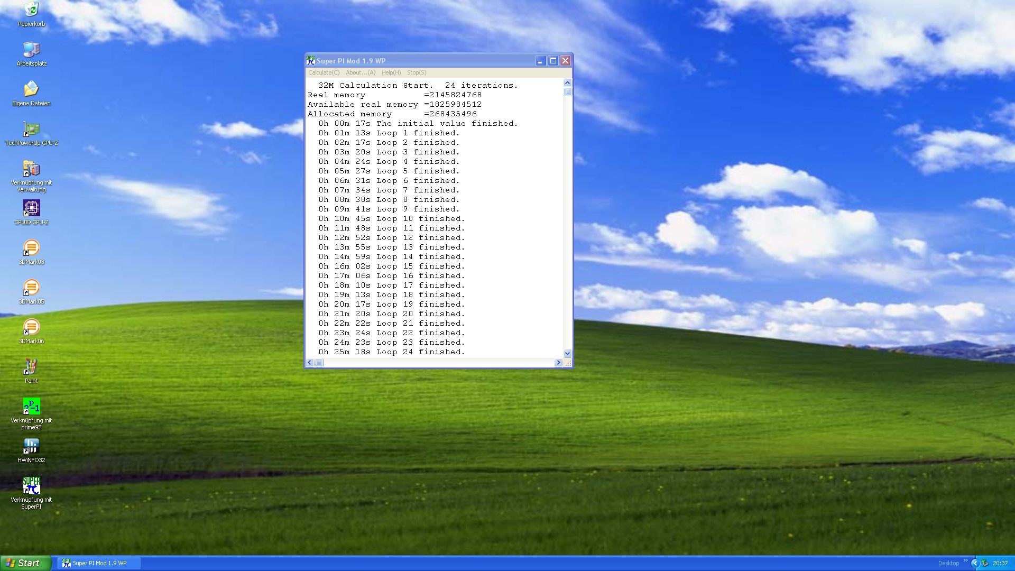Image resolution: width=1015 pixels, height=571 pixels.
Task: Select the HWiNFO32 desktop shortcut
Action: click(x=31, y=446)
